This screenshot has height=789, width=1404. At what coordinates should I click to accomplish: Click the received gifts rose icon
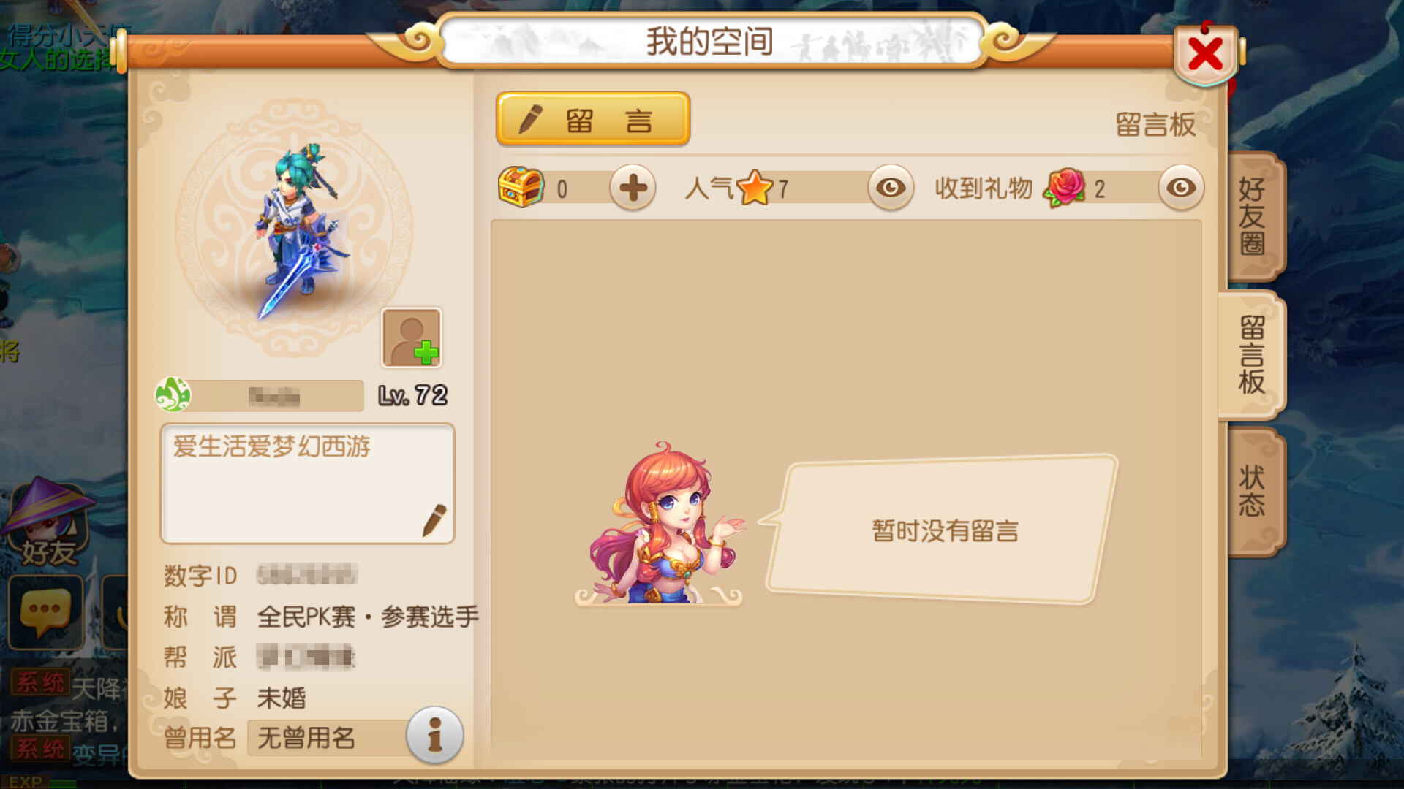1065,188
